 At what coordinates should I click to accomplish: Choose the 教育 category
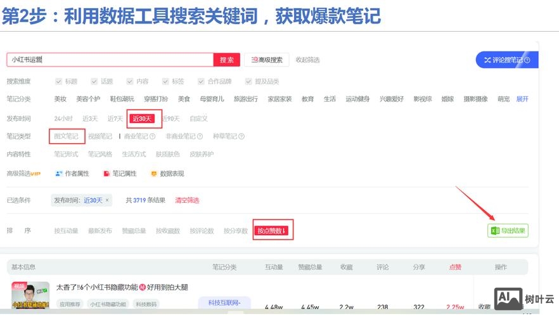click(x=307, y=99)
